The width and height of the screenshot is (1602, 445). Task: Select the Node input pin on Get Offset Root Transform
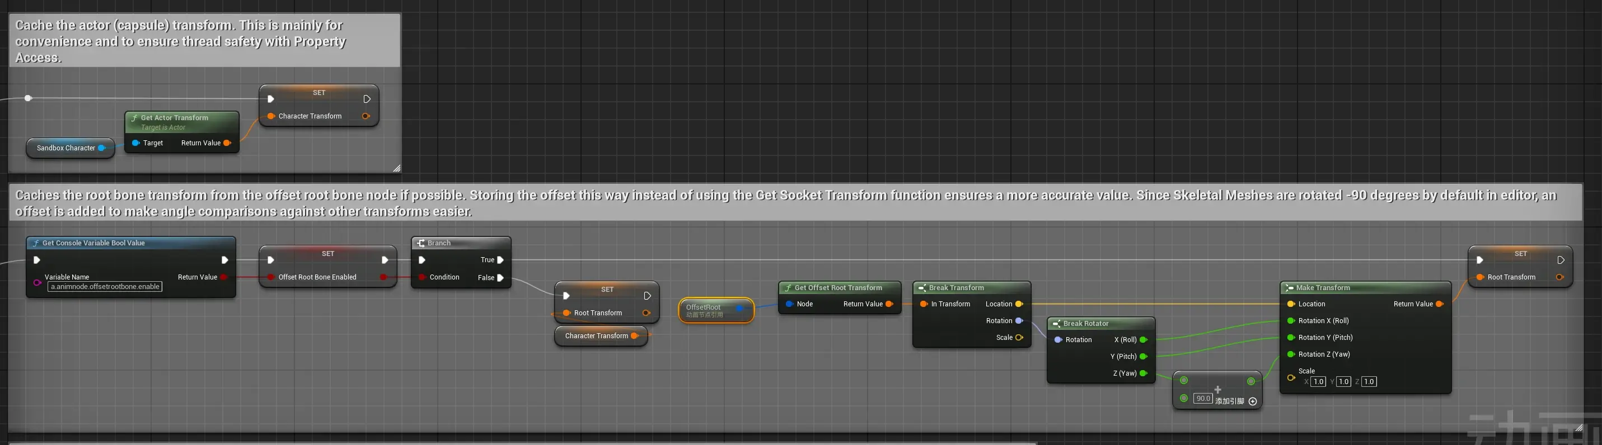(789, 304)
